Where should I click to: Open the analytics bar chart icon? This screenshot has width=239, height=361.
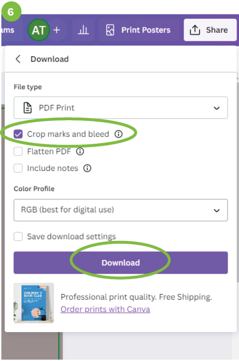[83, 30]
